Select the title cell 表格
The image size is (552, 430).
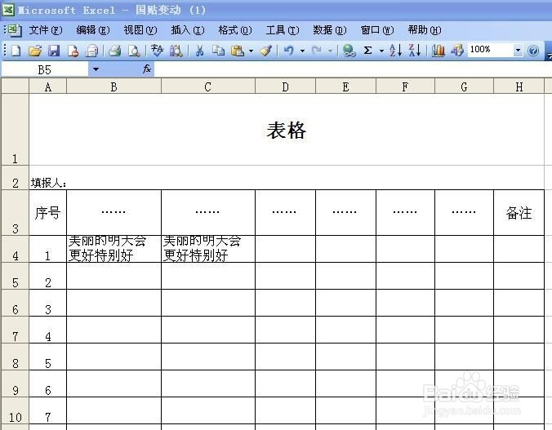[x=287, y=130]
